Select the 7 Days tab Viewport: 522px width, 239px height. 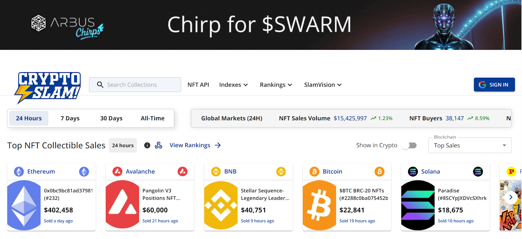[70, 118]
